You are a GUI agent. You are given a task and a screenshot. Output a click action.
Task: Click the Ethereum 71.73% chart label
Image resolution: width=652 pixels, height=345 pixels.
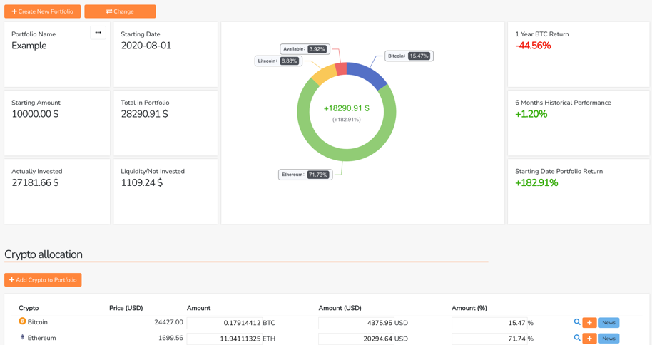(x=305, y=175)
